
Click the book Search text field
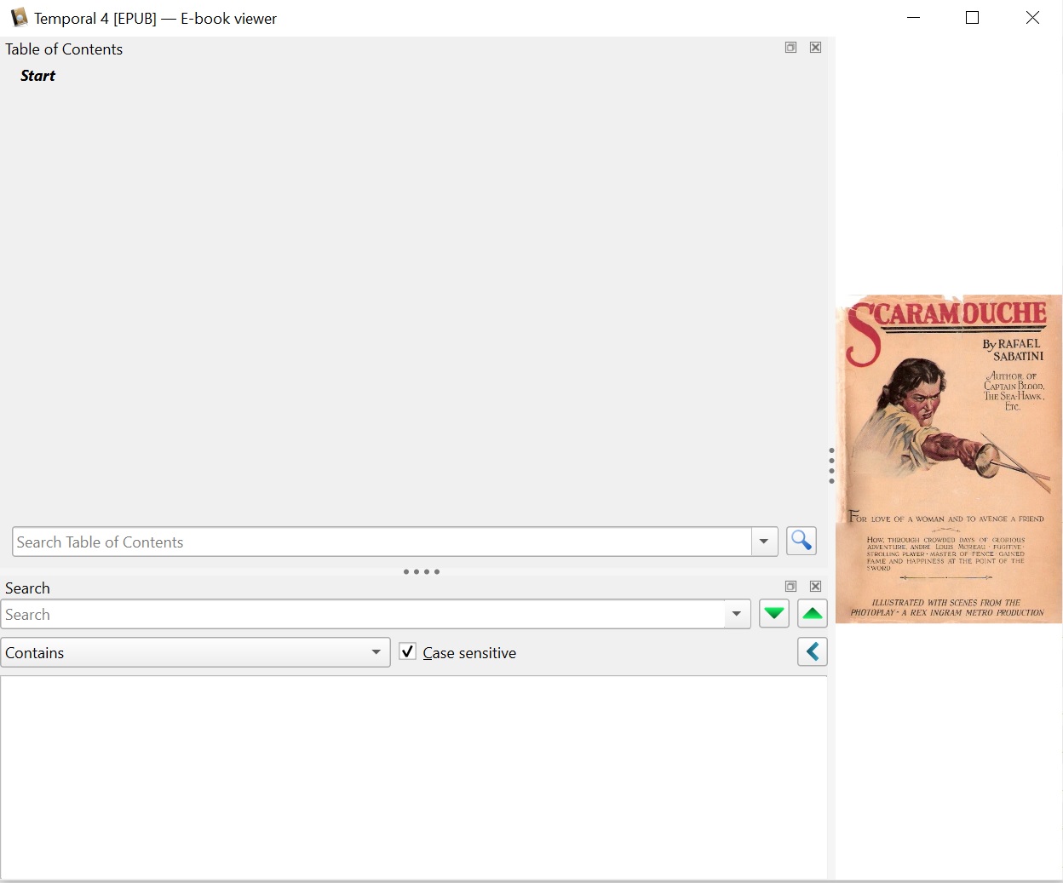[x=363, y=614]
